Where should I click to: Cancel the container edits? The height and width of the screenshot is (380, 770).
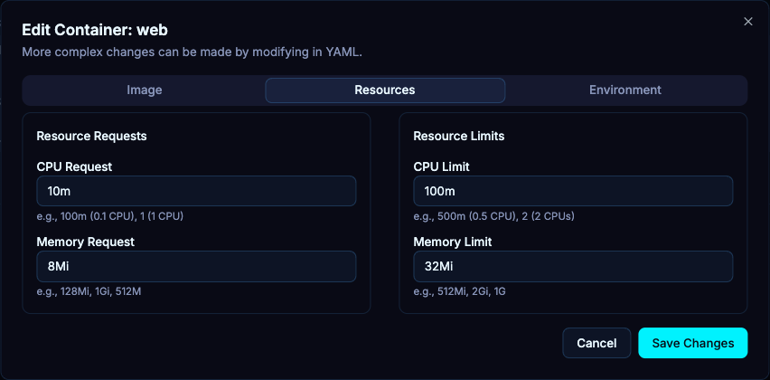596,343
